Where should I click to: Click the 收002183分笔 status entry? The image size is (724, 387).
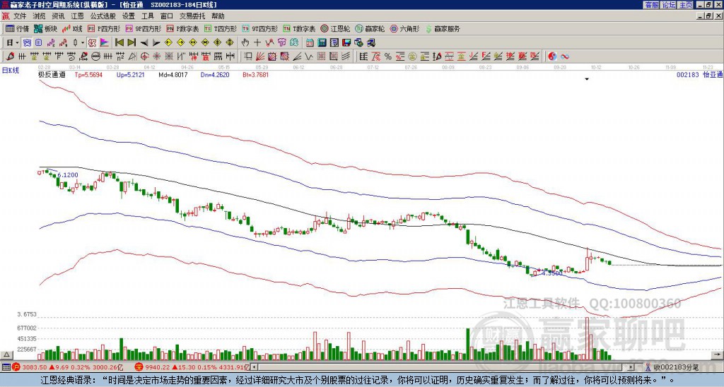point(675,367)
